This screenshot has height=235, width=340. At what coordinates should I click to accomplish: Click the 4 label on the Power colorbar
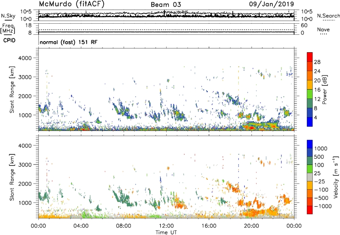pos(316,117)
